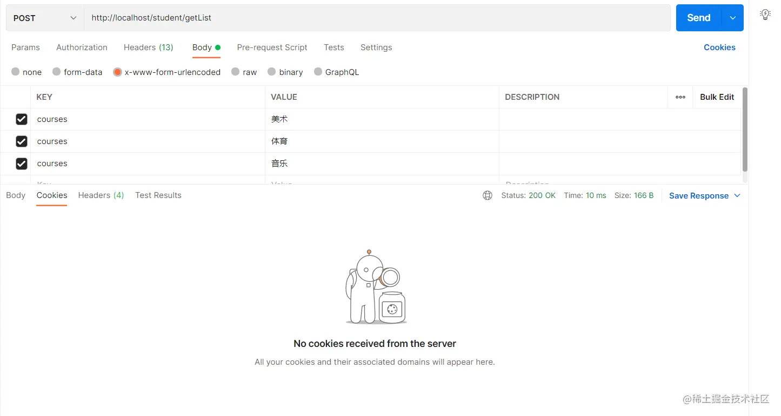View the Test Results tab
The image size is (781, 416).
158,195
